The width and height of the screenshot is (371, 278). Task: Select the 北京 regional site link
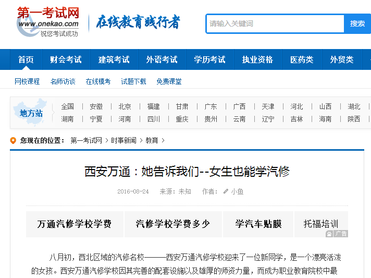tap(125, 106)
